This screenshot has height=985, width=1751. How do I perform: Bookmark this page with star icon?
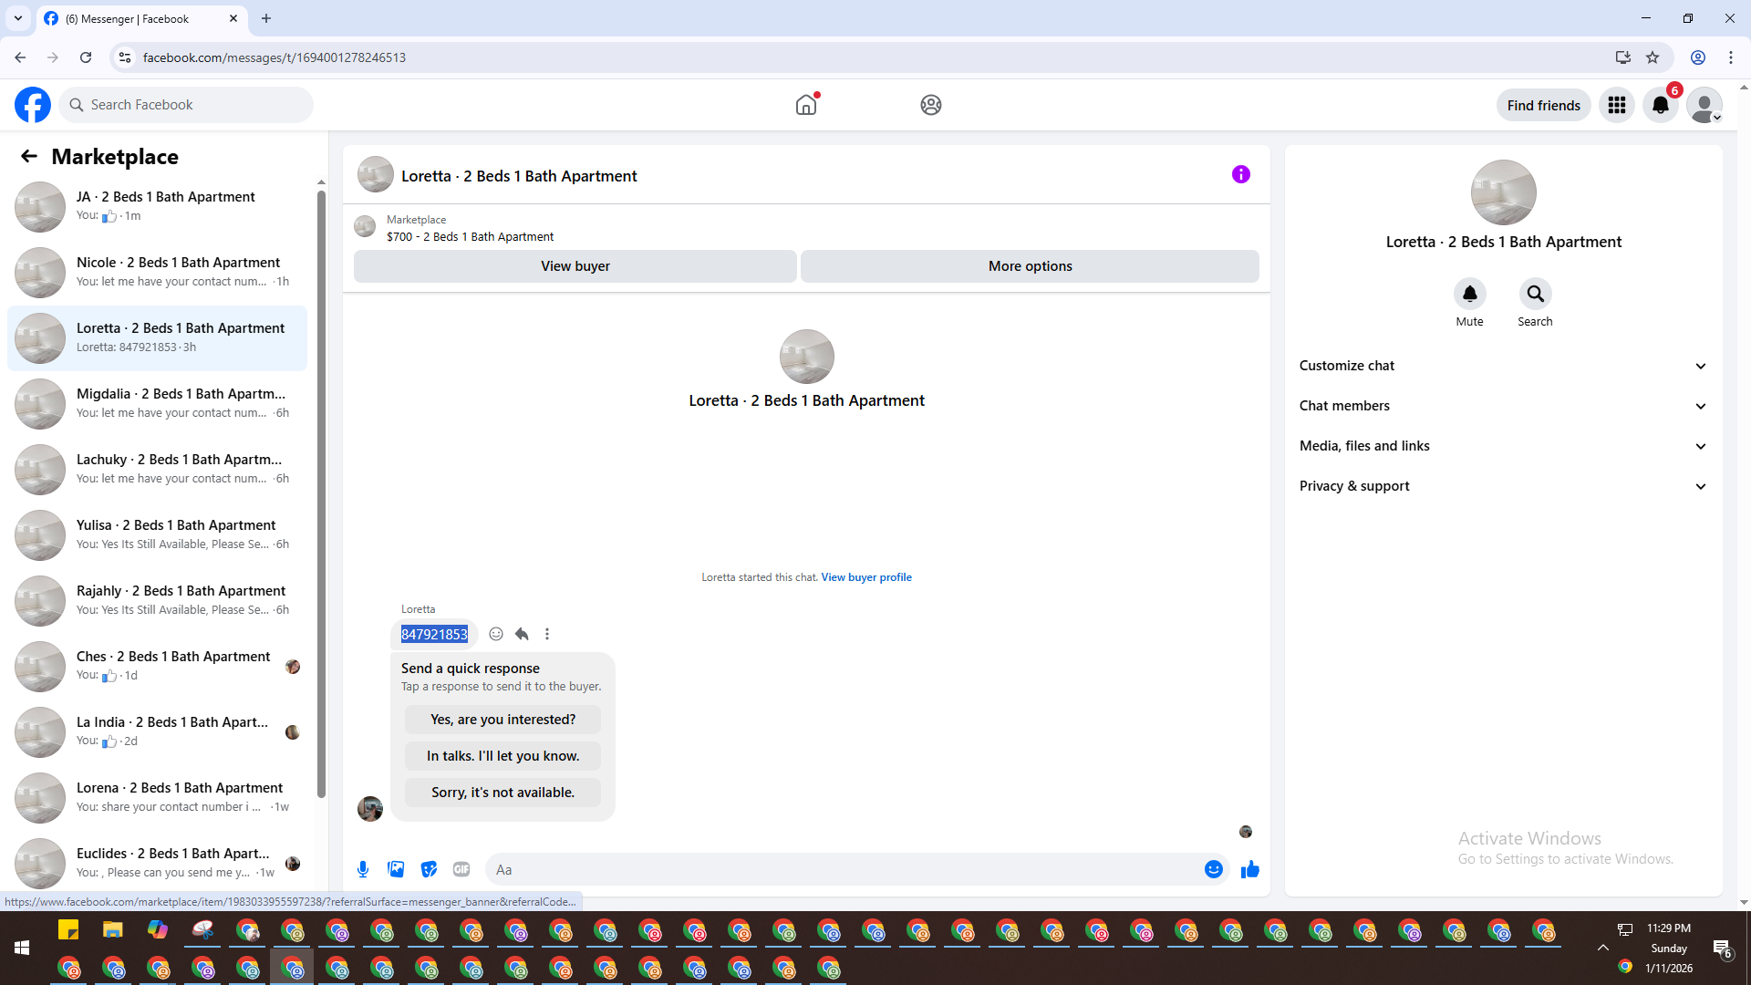click(1653, 57)
